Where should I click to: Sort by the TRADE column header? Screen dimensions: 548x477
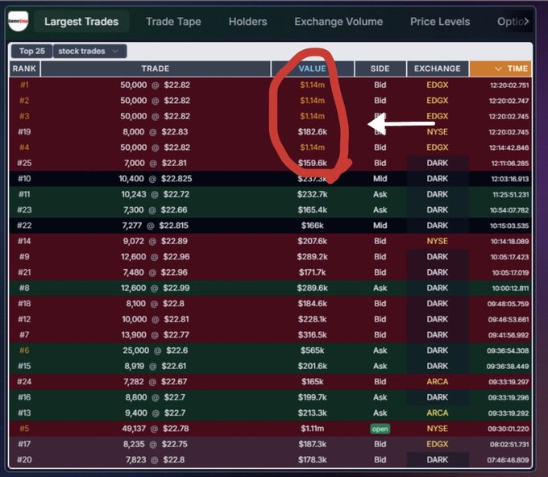pos(156,68)
